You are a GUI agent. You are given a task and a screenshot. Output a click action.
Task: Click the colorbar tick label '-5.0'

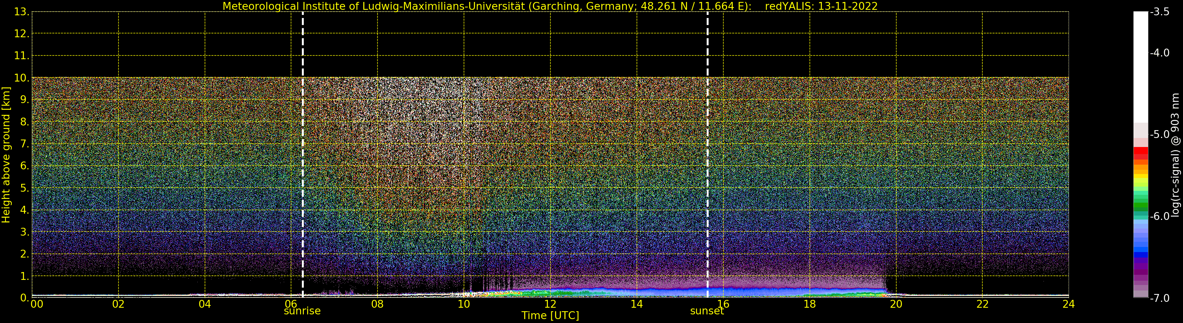[1159, 134]
